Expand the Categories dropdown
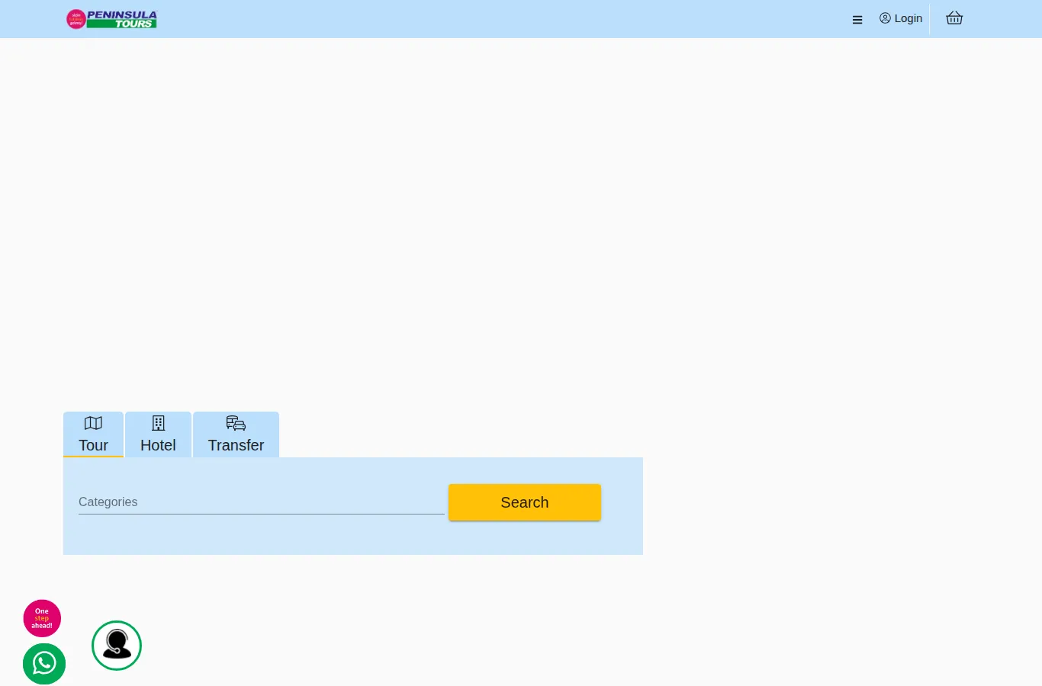Screen dimensions: 1042x686 click(262, 502)
